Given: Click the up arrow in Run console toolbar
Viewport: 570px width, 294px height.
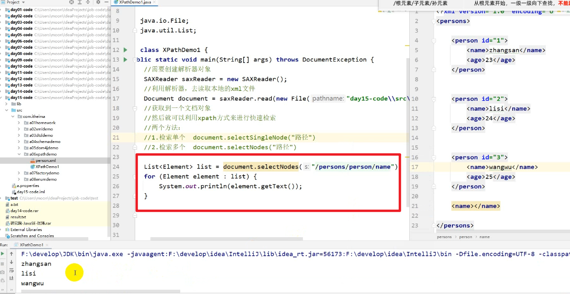Looking at the screenshot, I should tap(11, 254).
